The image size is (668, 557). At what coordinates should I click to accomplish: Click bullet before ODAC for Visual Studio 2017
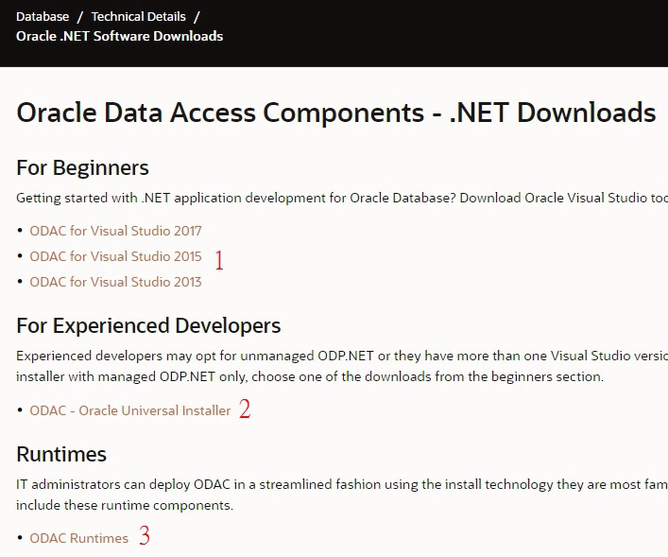20,231
